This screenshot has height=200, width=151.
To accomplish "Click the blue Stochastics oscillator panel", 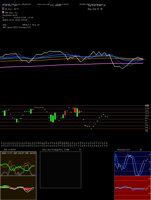I will [133, 164].
